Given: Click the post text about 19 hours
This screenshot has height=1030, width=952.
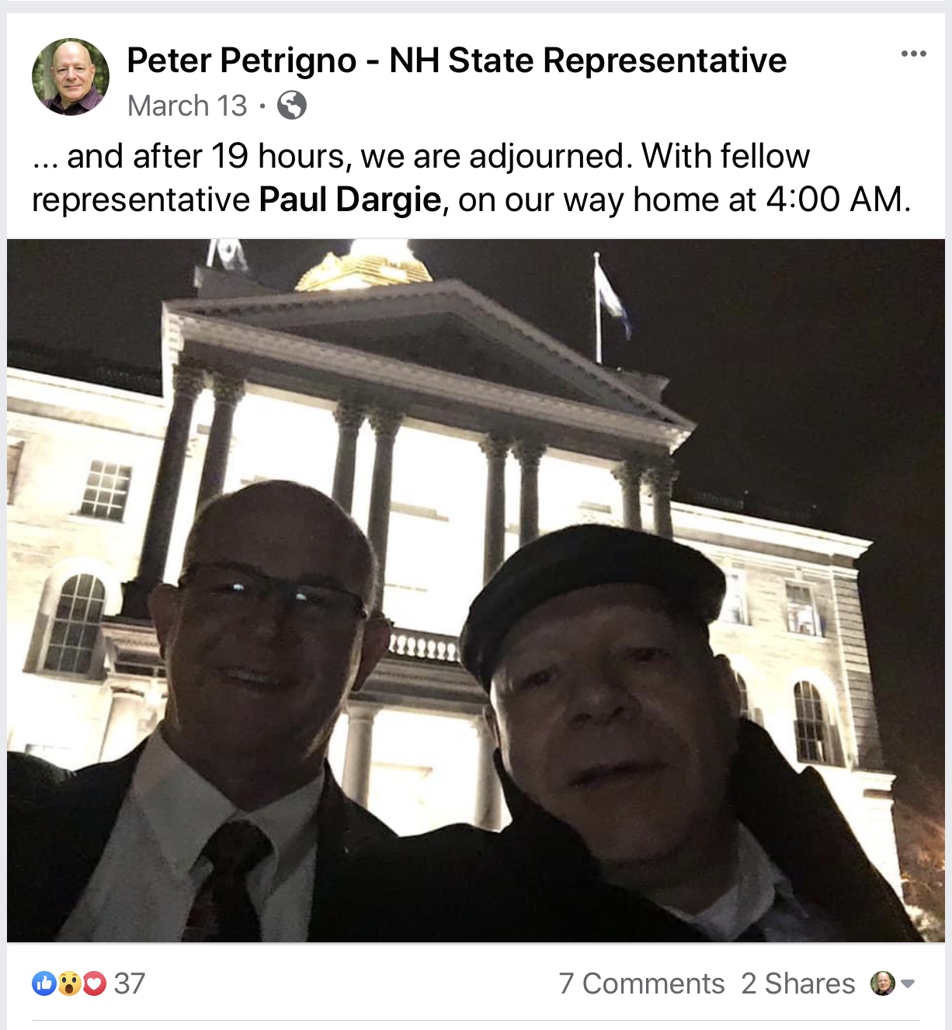Looking at the screenshot, I should coord(471,178).
